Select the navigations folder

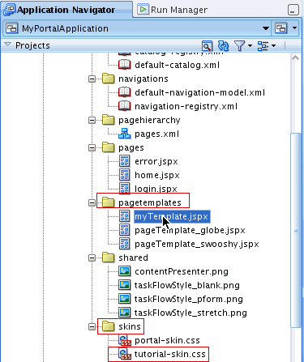pos(143,79)
